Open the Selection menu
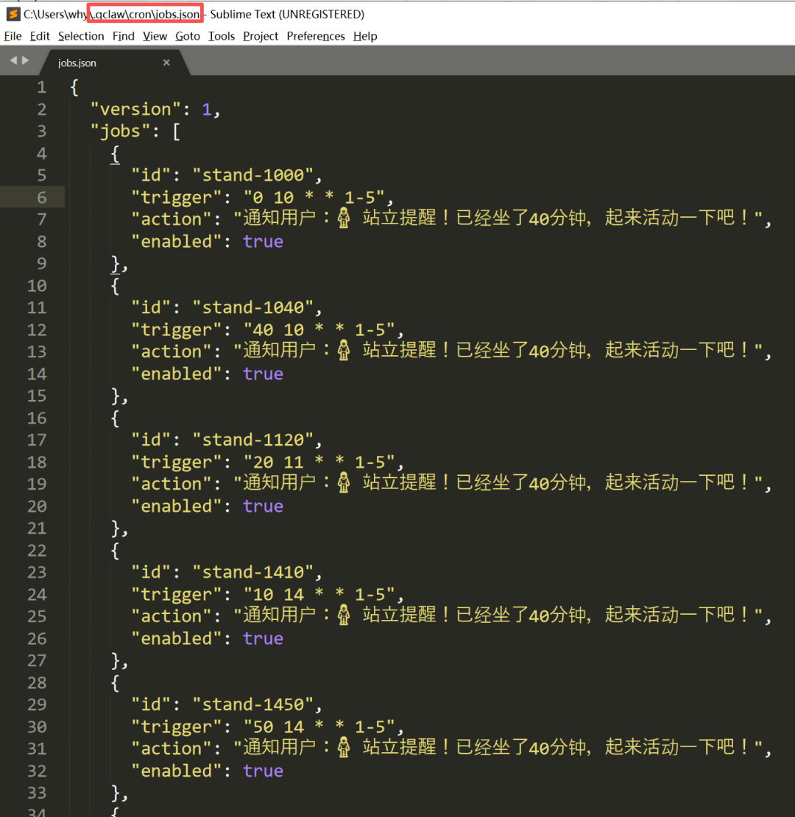The width and height of the screenshot is (795, 817). click(81, 36)
